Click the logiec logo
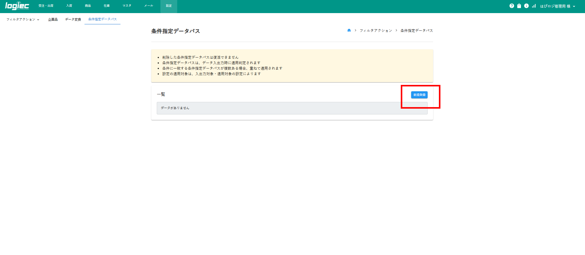The image size is (585, 255). (17, 6)
